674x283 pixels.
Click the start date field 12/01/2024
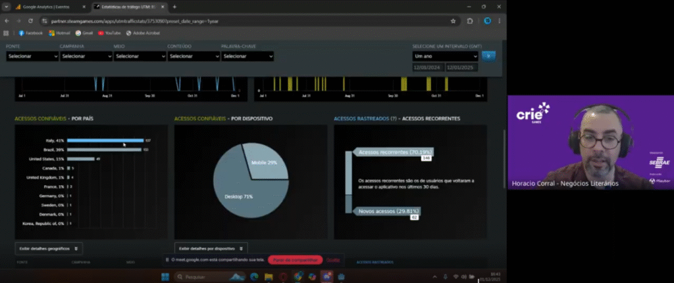pos(427,68)
